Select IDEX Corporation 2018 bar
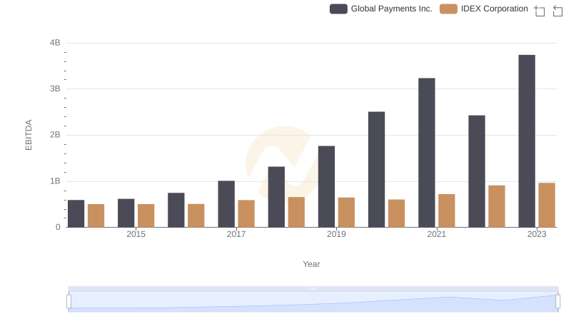The width and height of the screenshot is (571, 329). 296,212
